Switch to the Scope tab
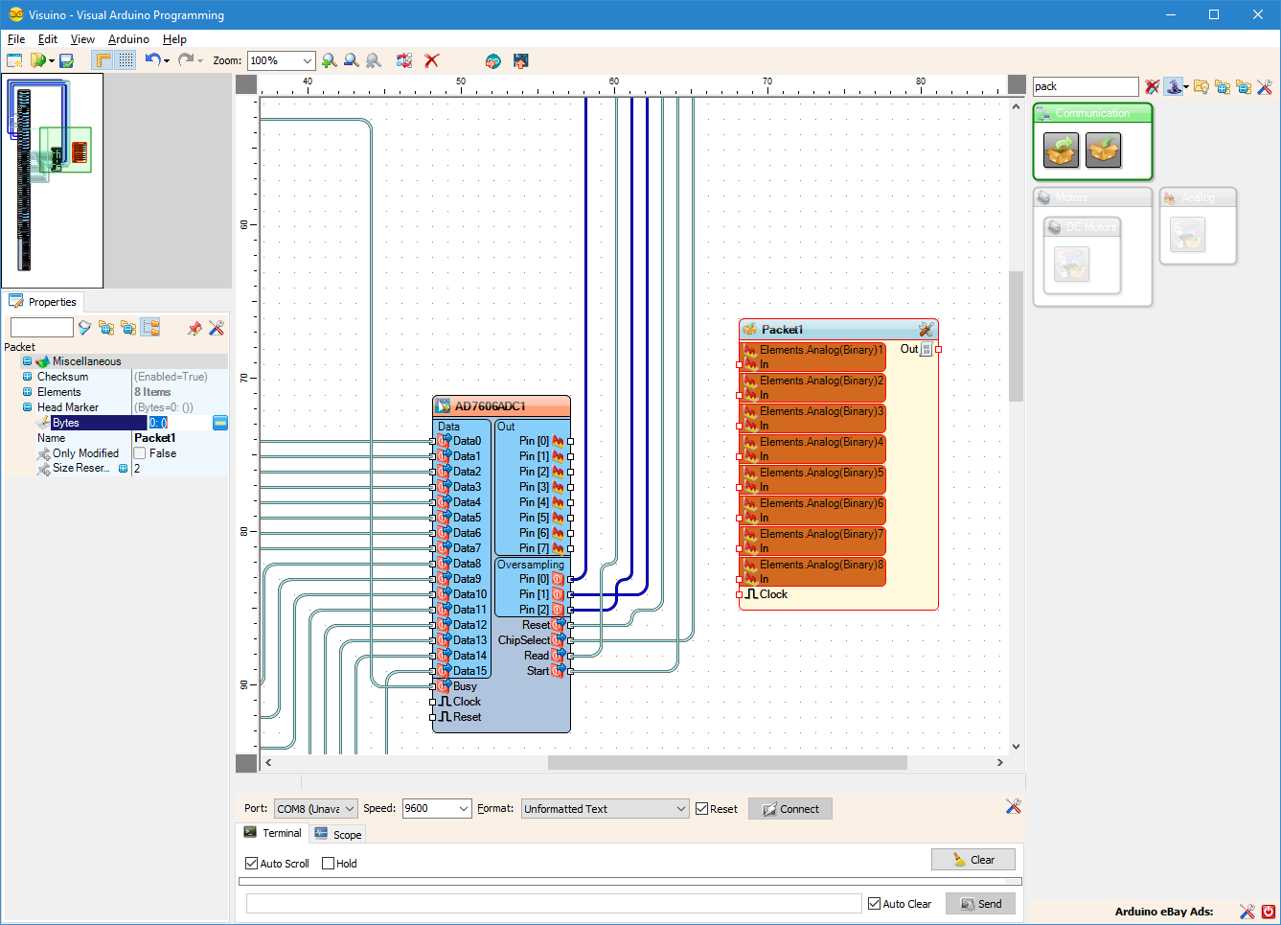Image resolution: width=1281 pixels, height=925 pixels. pyautogui.click(x=338, y=834)
